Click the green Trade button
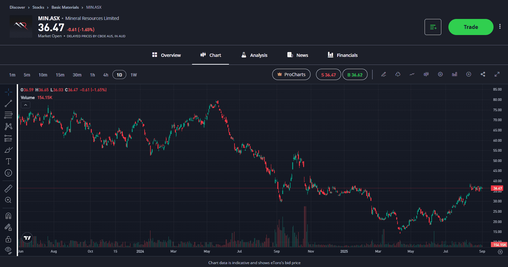This screenshot has height=267, width=508. 471,27
